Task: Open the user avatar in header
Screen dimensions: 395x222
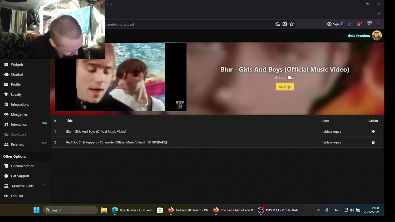Action: tap(377, 35)
